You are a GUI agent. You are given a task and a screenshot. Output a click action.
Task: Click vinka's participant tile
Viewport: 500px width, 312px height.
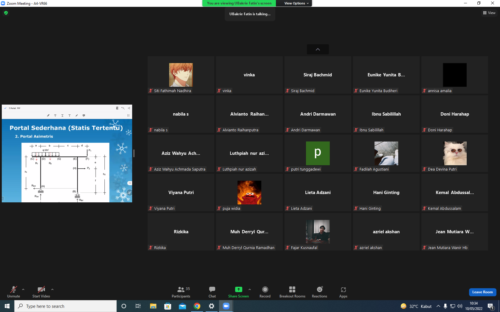(249, 75)
